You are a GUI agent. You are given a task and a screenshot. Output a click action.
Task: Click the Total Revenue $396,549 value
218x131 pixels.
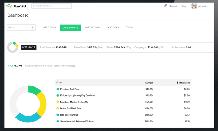61,47
